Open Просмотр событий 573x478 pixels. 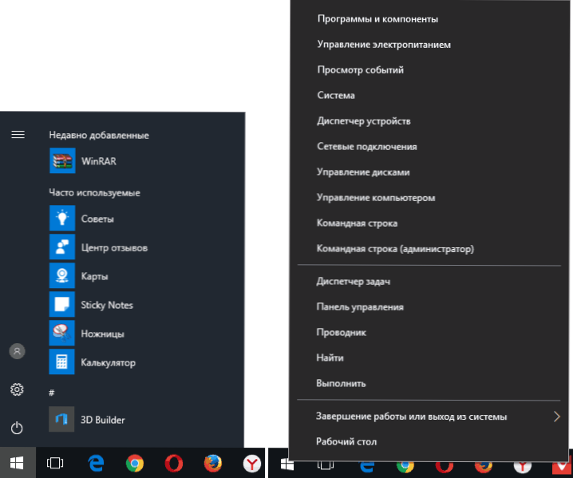(360, 69)
